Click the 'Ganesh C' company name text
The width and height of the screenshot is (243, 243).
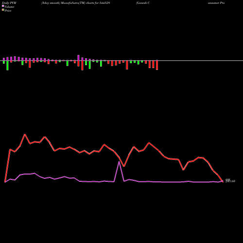[143, 3]
